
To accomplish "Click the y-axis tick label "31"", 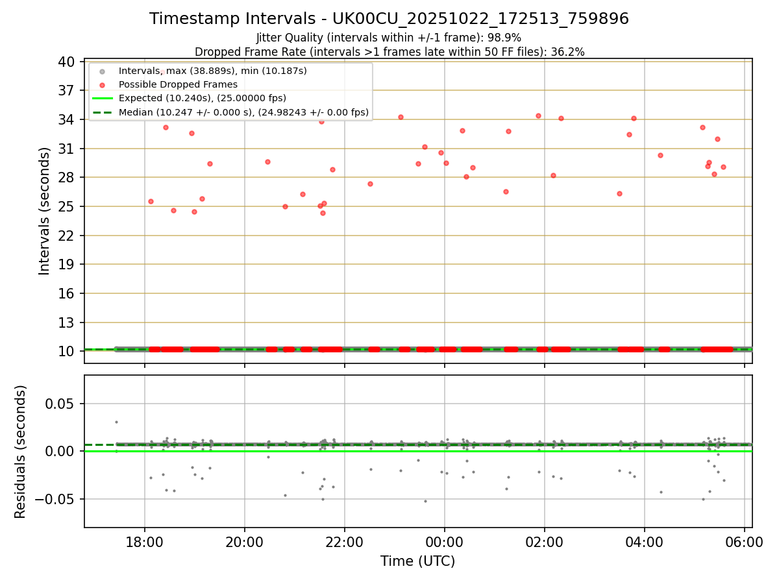I will click(66, 149).
